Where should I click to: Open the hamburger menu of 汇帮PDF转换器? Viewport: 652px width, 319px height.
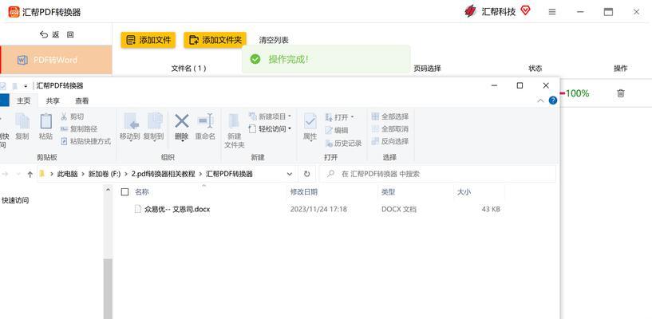coord(552,12)
